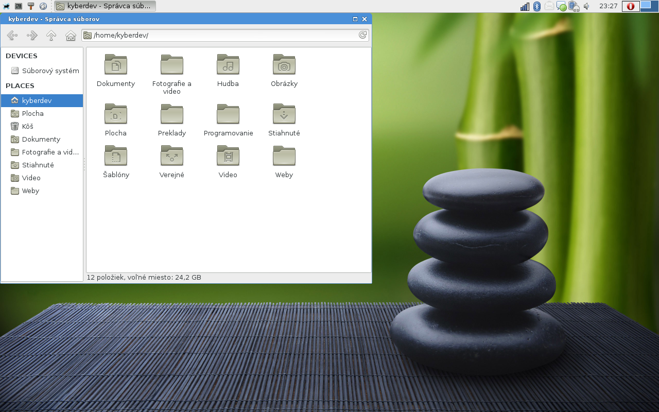Open the Kôš trash in the sidebar

coord(42,126)
